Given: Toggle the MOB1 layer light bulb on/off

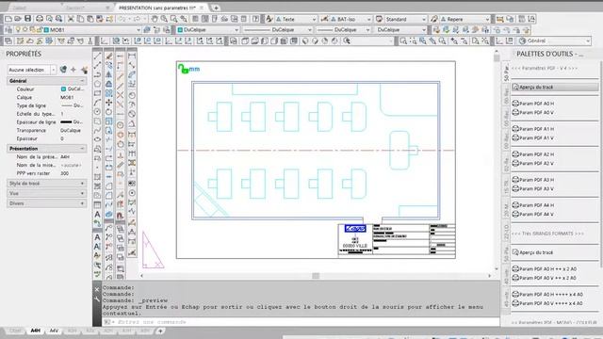Looking at the screenshot, I should 18,29.
